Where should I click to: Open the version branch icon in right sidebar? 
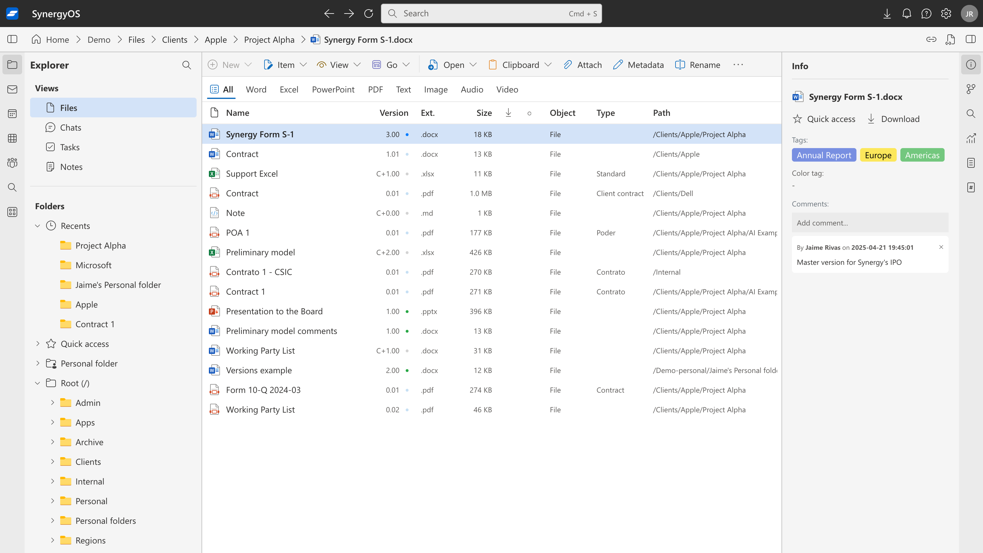pos(971,89)
